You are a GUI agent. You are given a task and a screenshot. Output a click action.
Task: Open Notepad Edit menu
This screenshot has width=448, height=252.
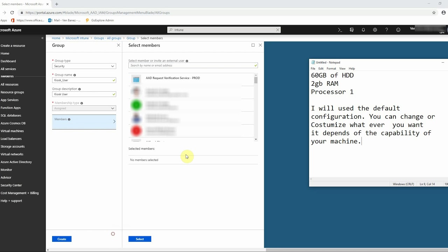(321, 69)
